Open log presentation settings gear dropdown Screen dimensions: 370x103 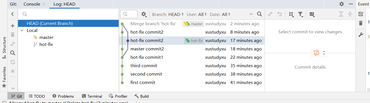pos(144,14)
